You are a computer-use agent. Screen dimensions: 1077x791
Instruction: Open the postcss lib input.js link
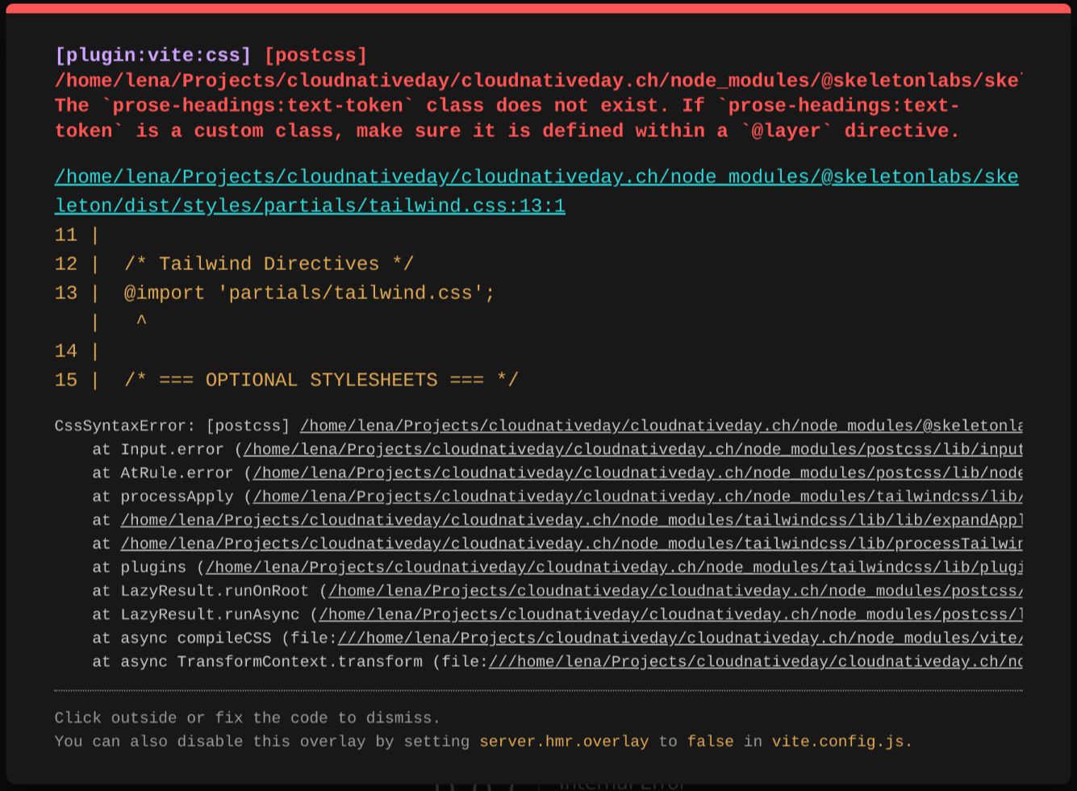pyautogui.click(x=629, y=449)
